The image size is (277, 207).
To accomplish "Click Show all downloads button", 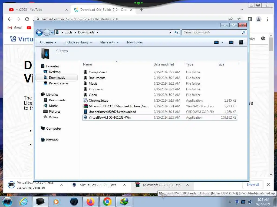I will point(253,184).
